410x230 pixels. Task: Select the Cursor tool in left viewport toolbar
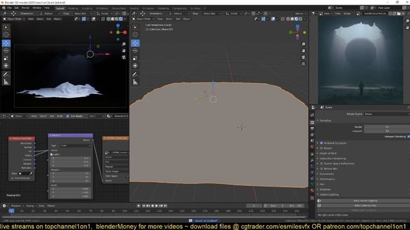6,34
